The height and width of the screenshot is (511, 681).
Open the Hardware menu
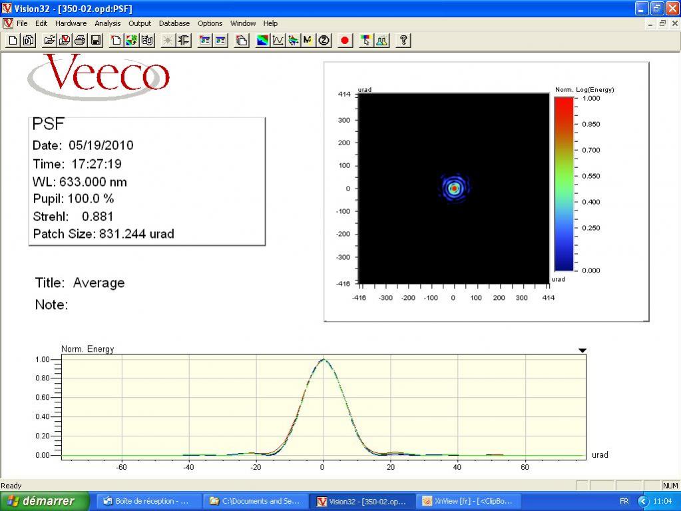point(71,23)
